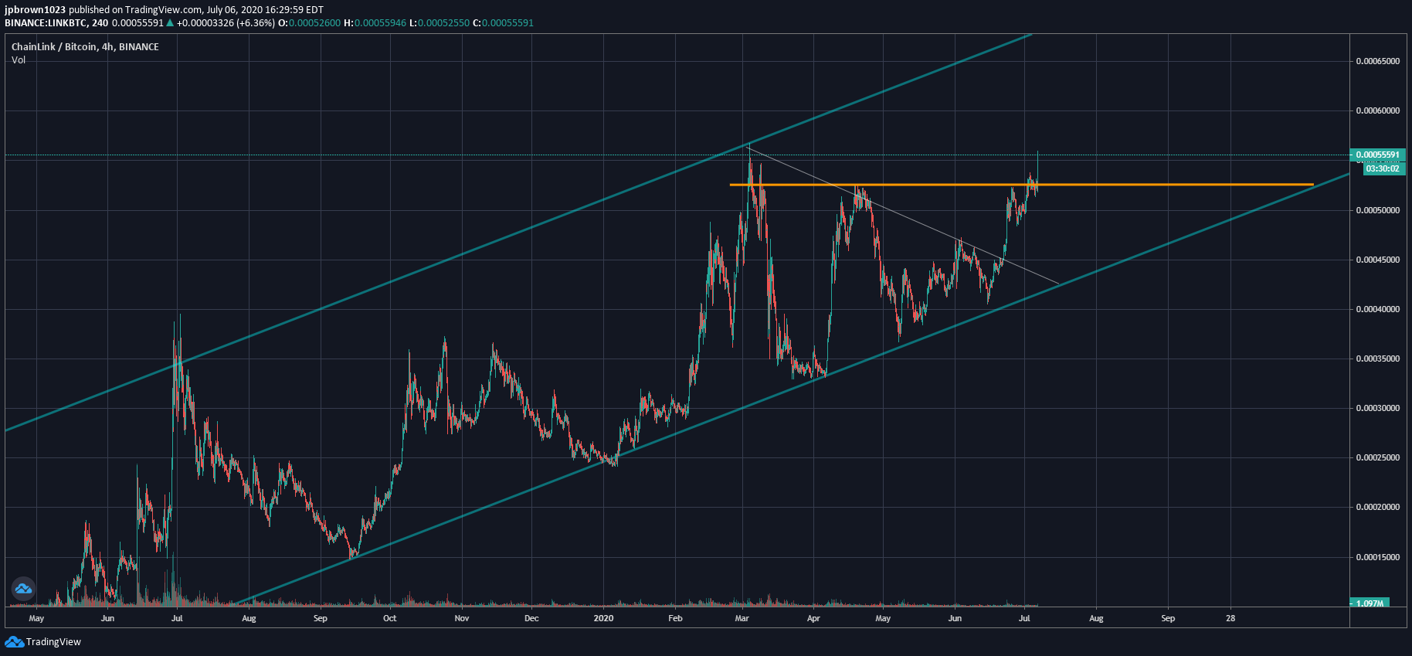The width and height of the screenshot is (1412, 656).
Task: Click the 0.00060000 price axis label
Action: tap(1377, 110)
